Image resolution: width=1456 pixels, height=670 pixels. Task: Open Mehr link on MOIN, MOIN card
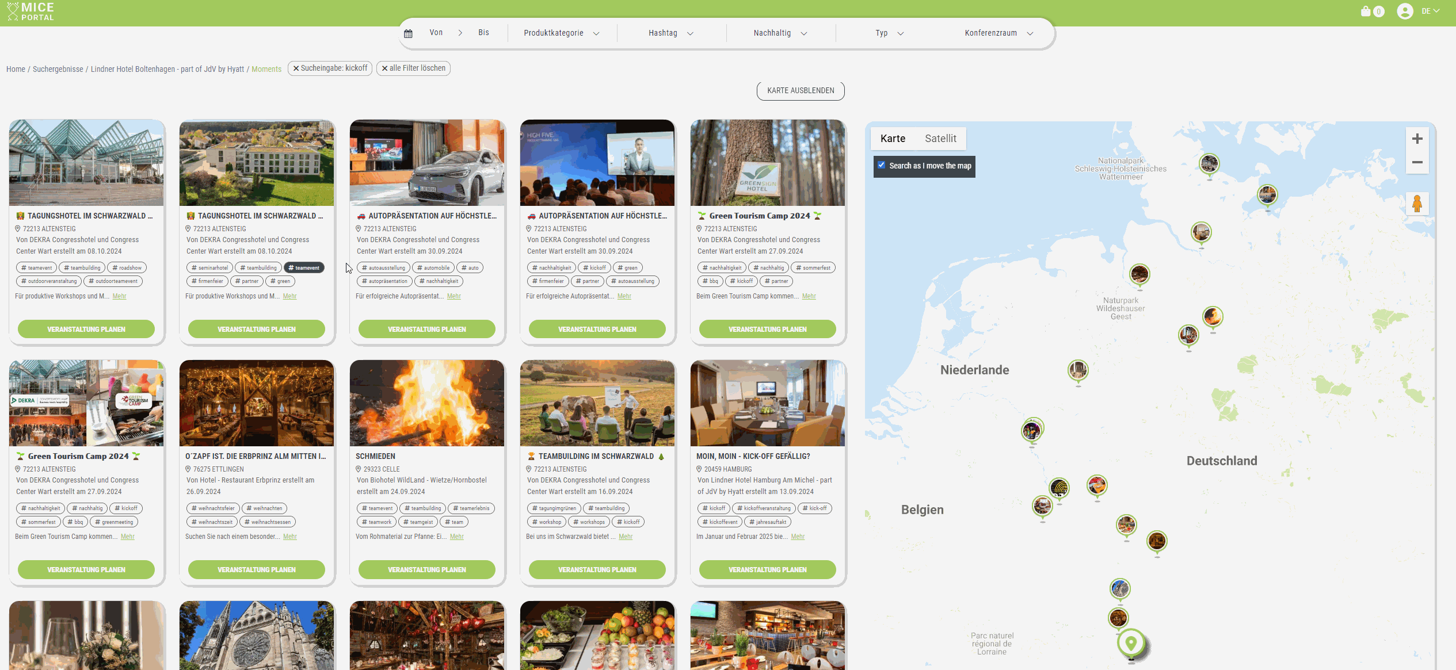798,537
